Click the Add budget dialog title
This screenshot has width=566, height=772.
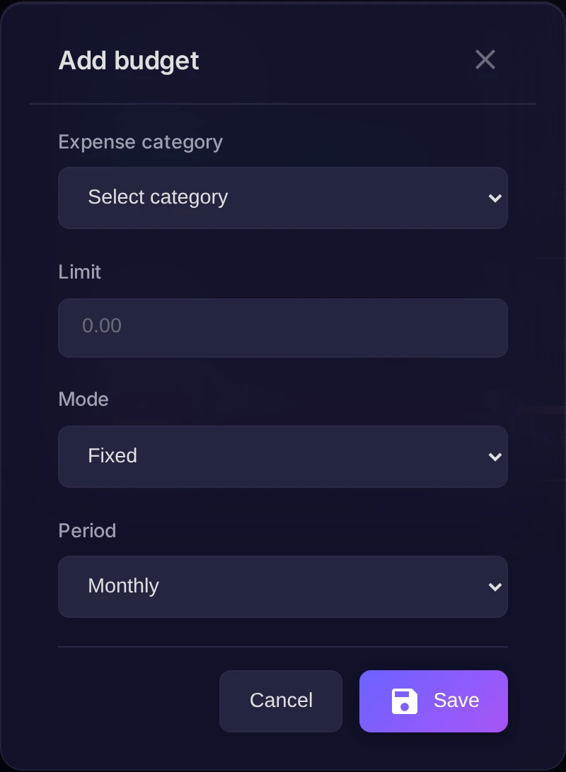(129, 61)
